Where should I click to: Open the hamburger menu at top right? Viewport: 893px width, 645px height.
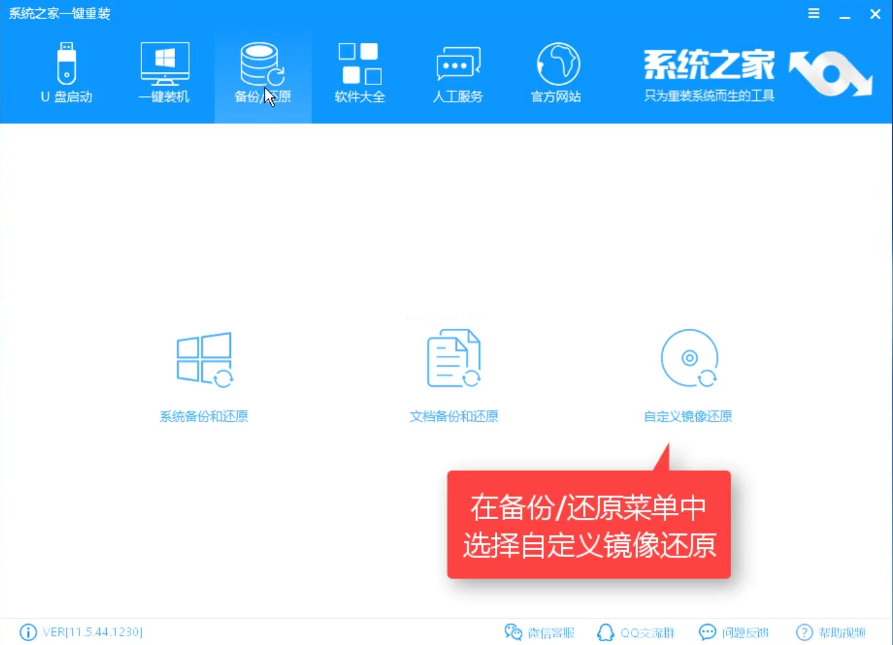(x=814, y=13)
